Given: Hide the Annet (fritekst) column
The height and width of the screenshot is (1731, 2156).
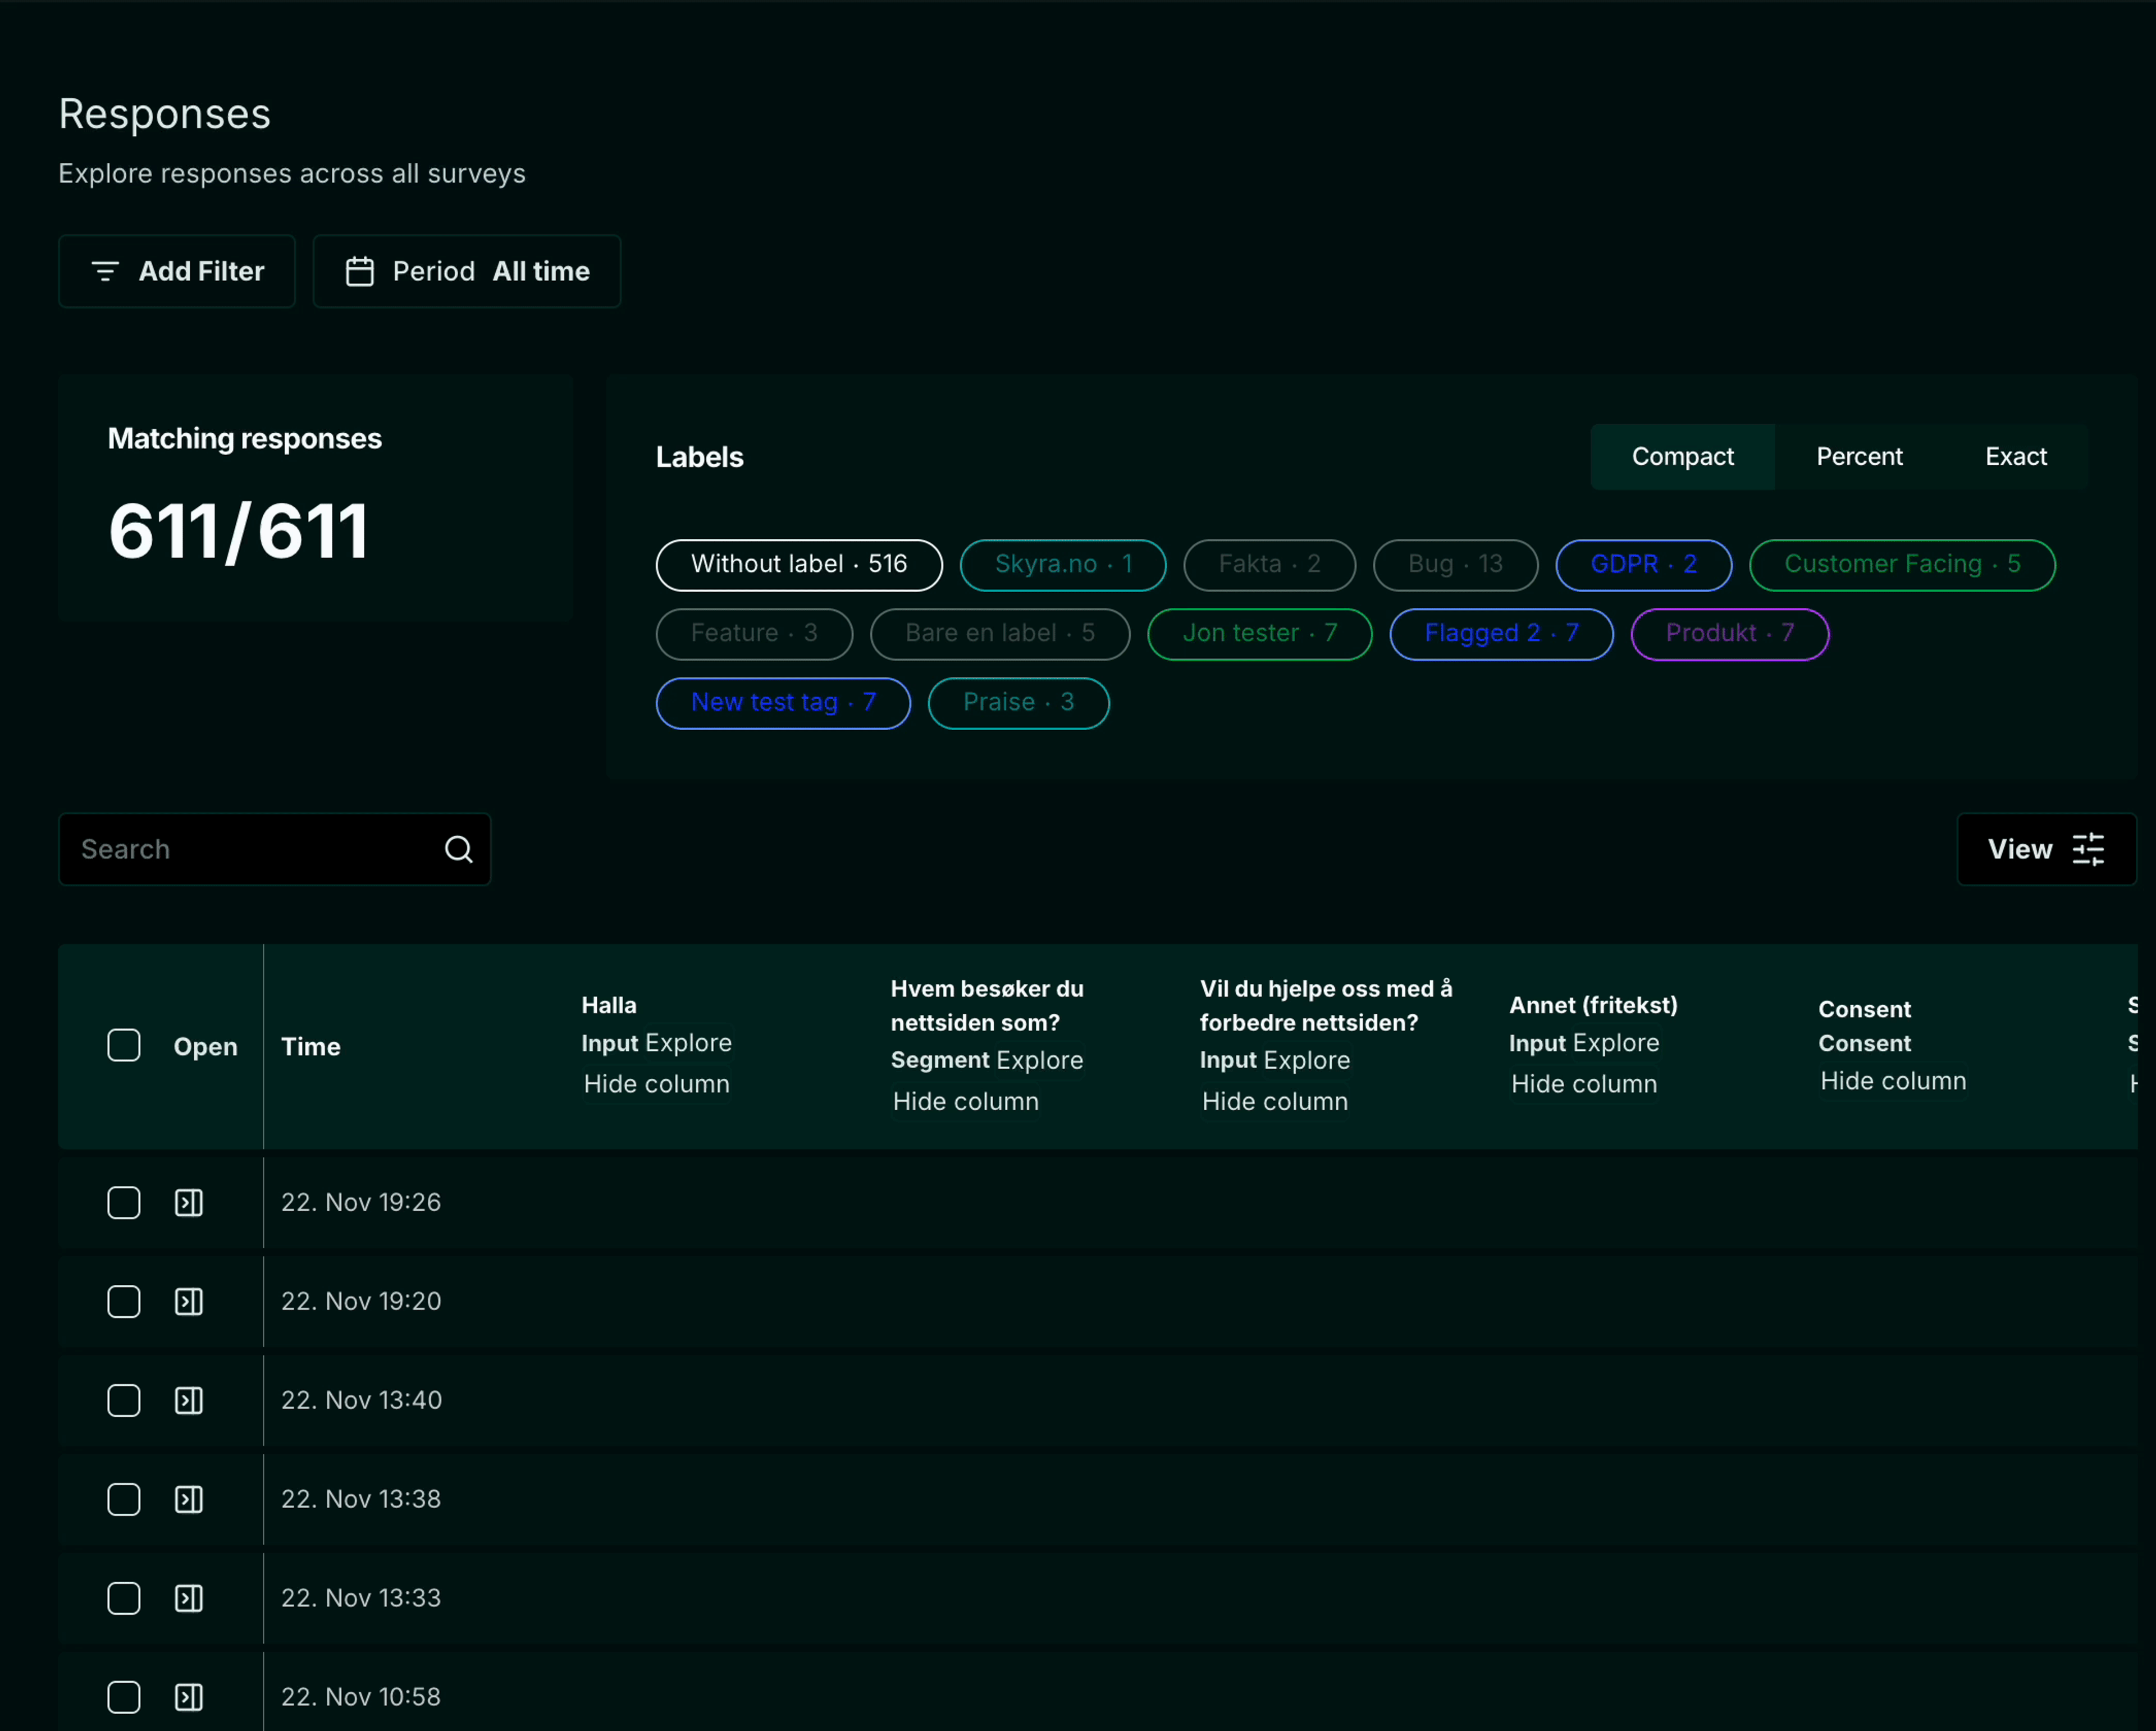Looking at the screenshot, I should [x=1583, y=1083].
